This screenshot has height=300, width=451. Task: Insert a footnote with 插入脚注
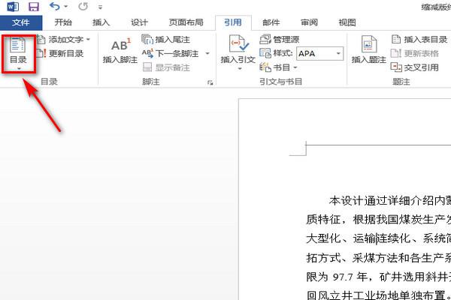[x=120, y=51]
